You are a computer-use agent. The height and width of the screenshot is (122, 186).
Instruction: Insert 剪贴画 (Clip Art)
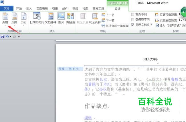70,18
